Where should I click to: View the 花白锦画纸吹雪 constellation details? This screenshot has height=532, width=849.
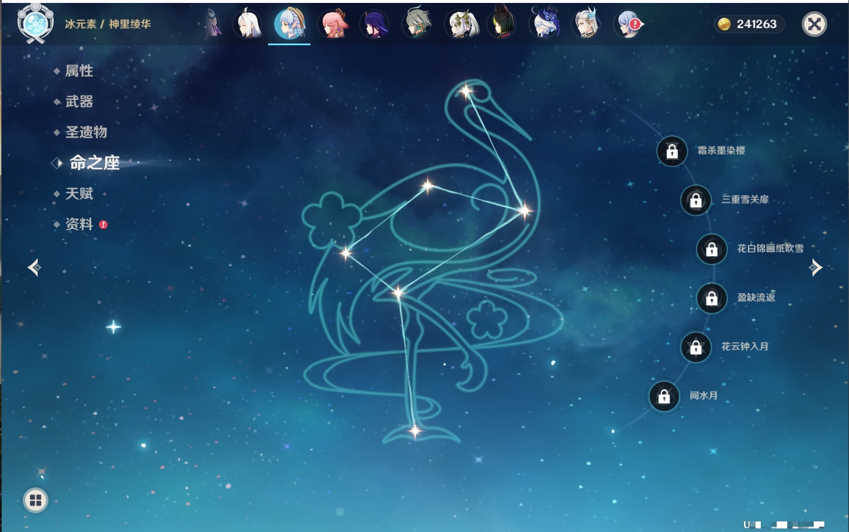coord(770,249)
